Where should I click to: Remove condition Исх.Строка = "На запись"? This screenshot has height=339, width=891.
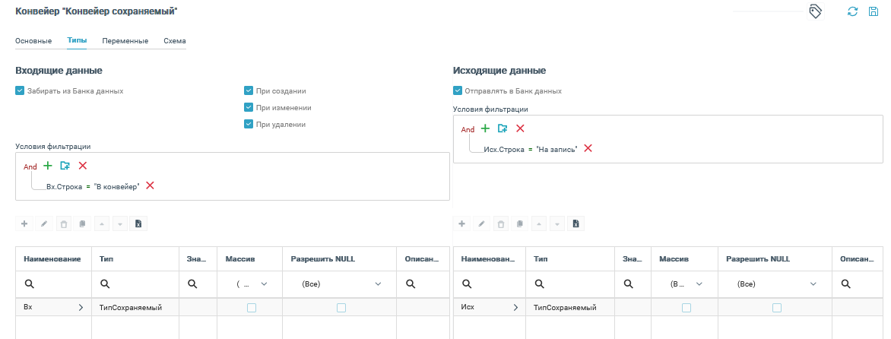pyautogui.click(x=588, y=147)
